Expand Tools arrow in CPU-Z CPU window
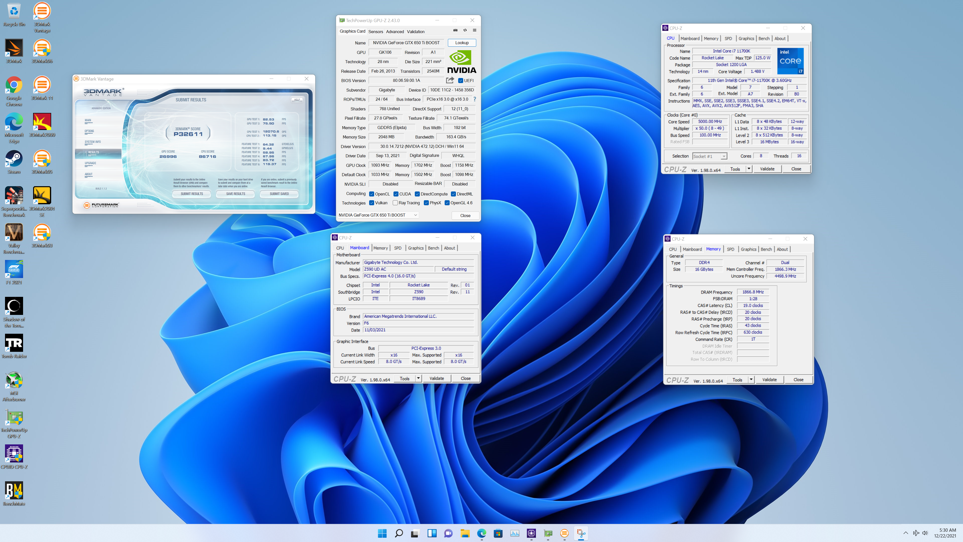This screenshot has width=963, height=542. point(749,169)
